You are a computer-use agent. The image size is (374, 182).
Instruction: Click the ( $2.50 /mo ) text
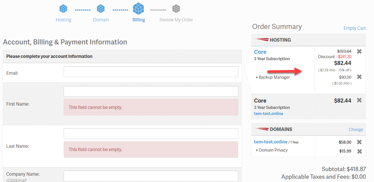(342, 83)
